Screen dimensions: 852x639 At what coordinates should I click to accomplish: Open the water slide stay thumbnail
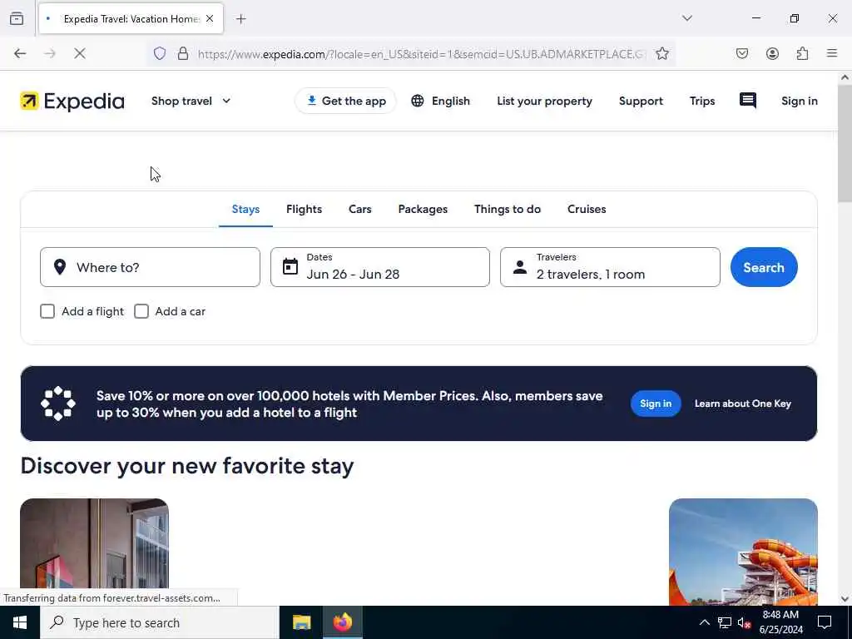(x=743, y=552)
